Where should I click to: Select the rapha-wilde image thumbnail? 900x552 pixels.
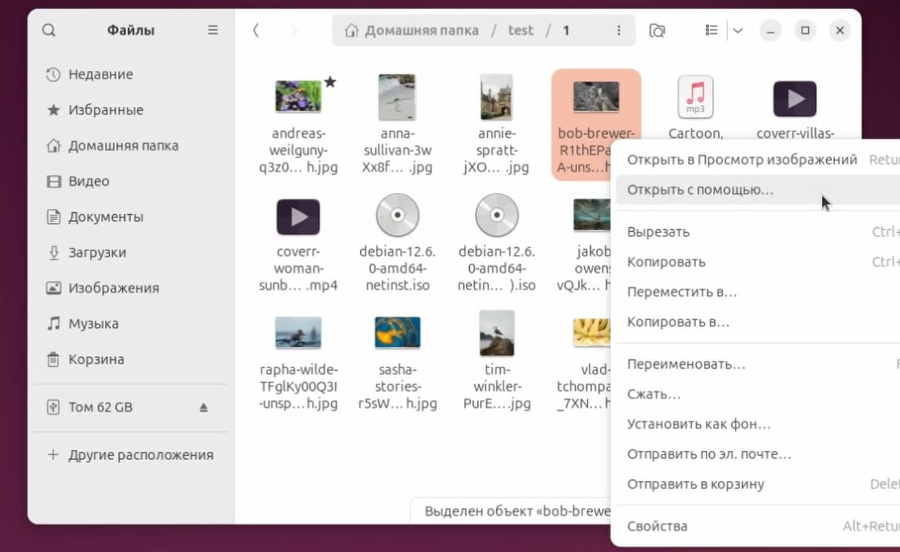pos(298,333)
